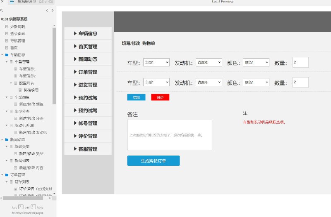Expand 订单管理 in left navigation menu
Screen dimensions: 331x217
(x=88, y=72)
